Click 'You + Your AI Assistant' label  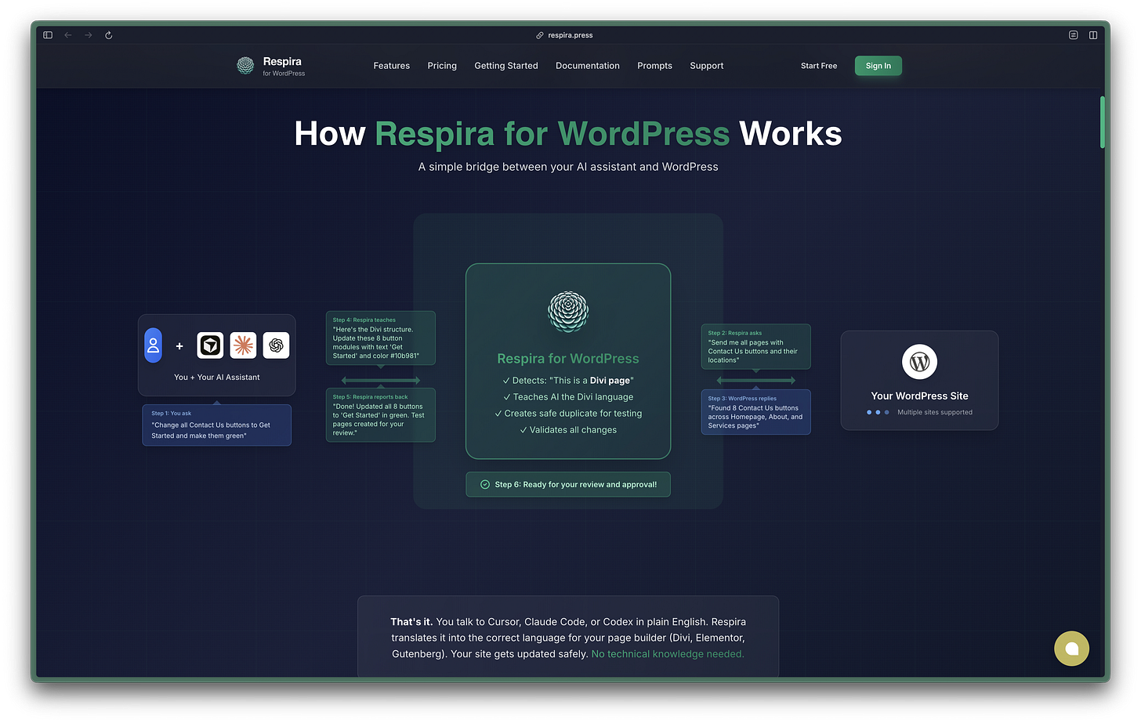click(x=217, y=378)
